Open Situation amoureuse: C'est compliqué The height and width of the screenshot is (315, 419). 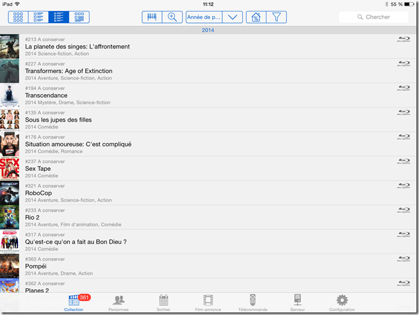click(208, 144)
